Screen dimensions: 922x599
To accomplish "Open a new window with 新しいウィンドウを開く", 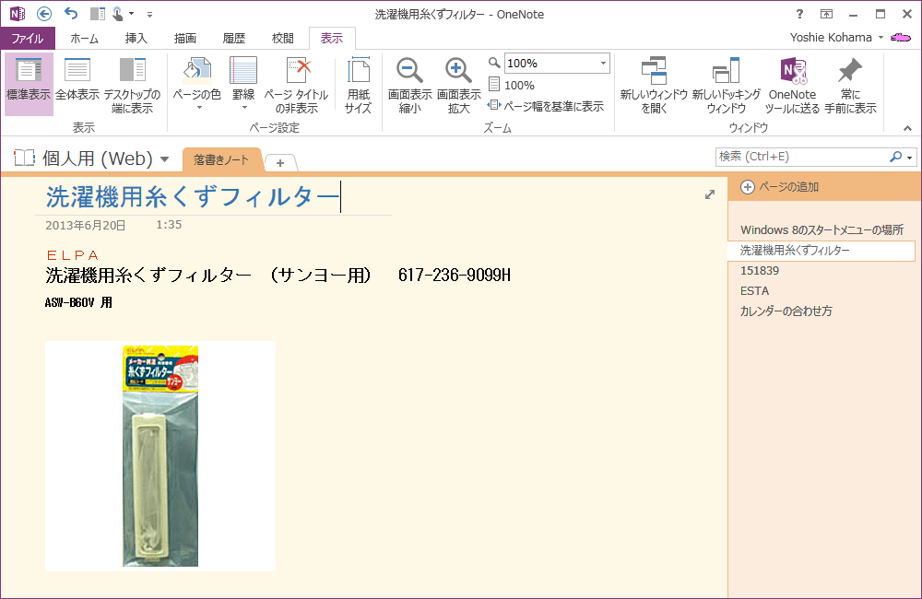I will click(x=654, y=84).
